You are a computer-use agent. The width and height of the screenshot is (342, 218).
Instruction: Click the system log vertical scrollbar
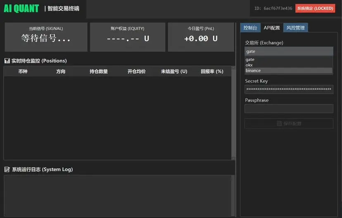[233, 195]
